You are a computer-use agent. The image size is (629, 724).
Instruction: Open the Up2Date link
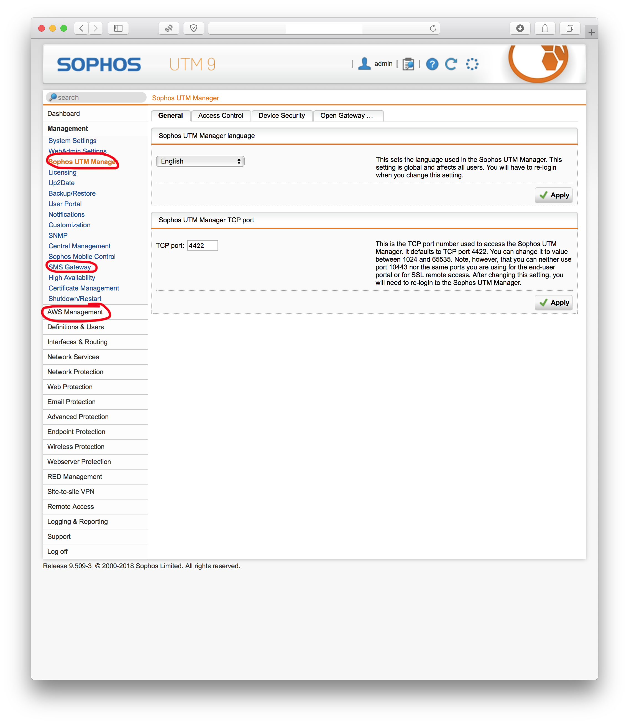pyautogui.click(x=62, y=183)
